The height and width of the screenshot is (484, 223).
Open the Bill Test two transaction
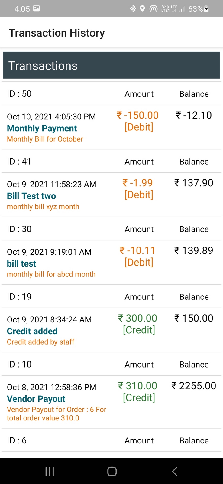pyautogui.click(x=31, y=196)
